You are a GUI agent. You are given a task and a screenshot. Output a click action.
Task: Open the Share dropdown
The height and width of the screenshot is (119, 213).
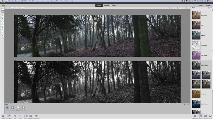[x=209, y=5]
